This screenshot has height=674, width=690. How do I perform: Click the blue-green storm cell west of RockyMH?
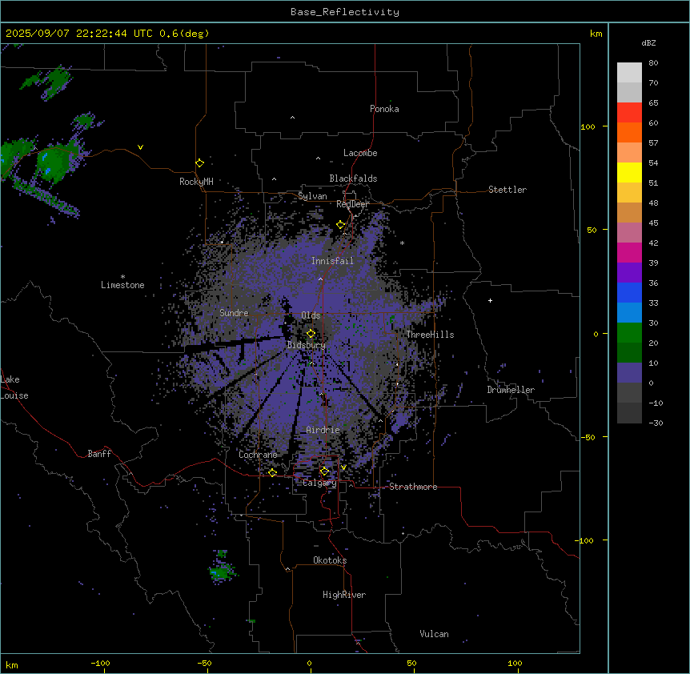click(x=55, y=162)
